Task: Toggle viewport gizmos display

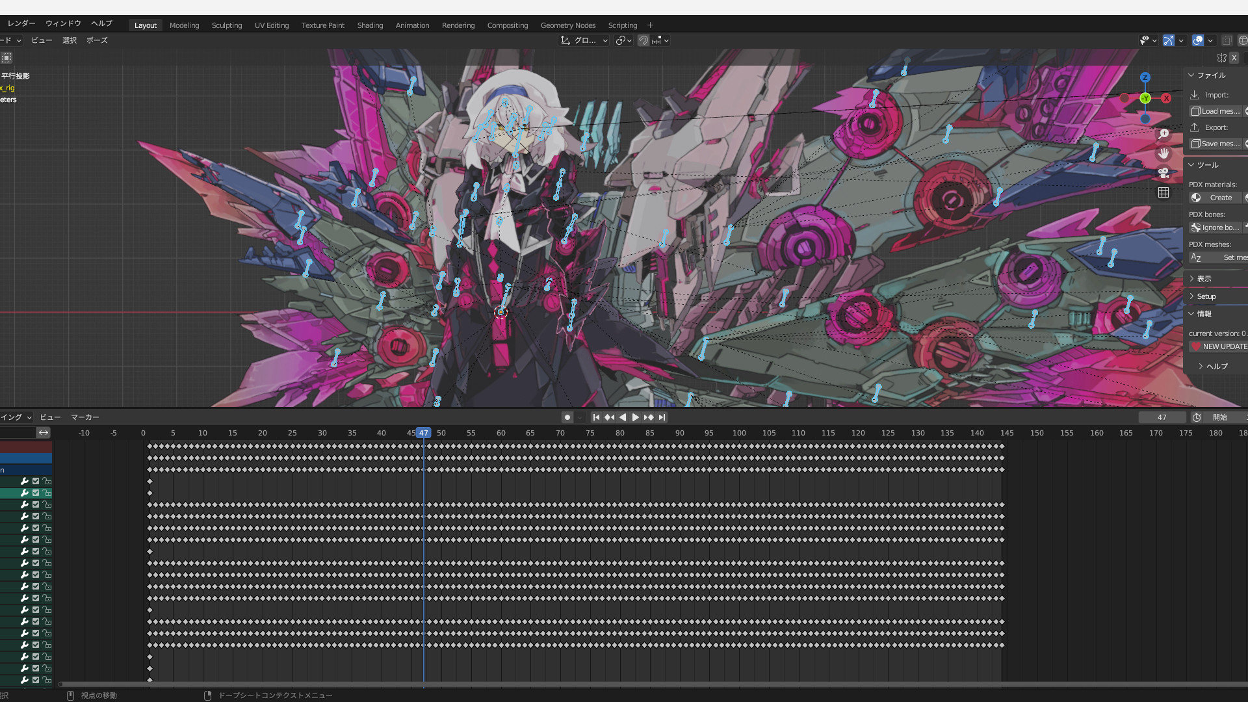Action: pos(1169,40)
